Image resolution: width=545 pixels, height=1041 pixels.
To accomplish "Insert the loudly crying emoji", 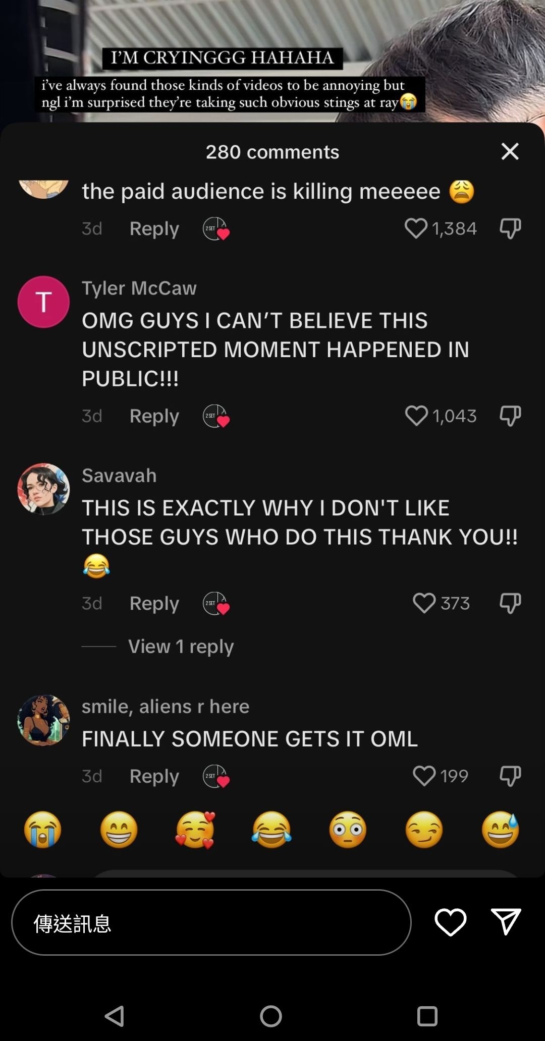I will (43, 830).
